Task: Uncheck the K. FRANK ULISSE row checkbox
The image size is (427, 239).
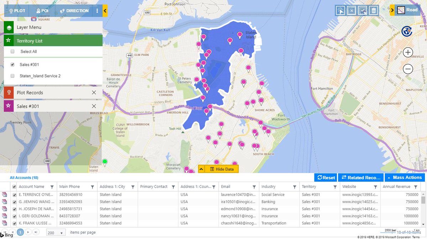Action: click(14, 223)
